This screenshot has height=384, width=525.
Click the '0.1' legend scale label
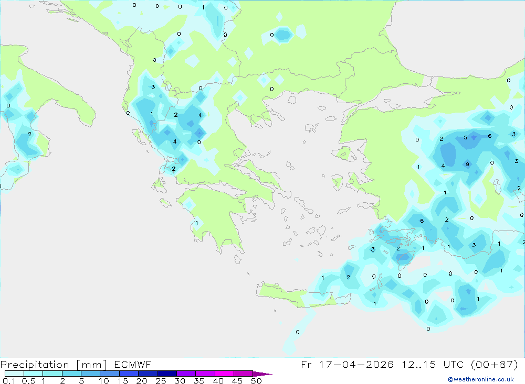click(x=9, y=381)
